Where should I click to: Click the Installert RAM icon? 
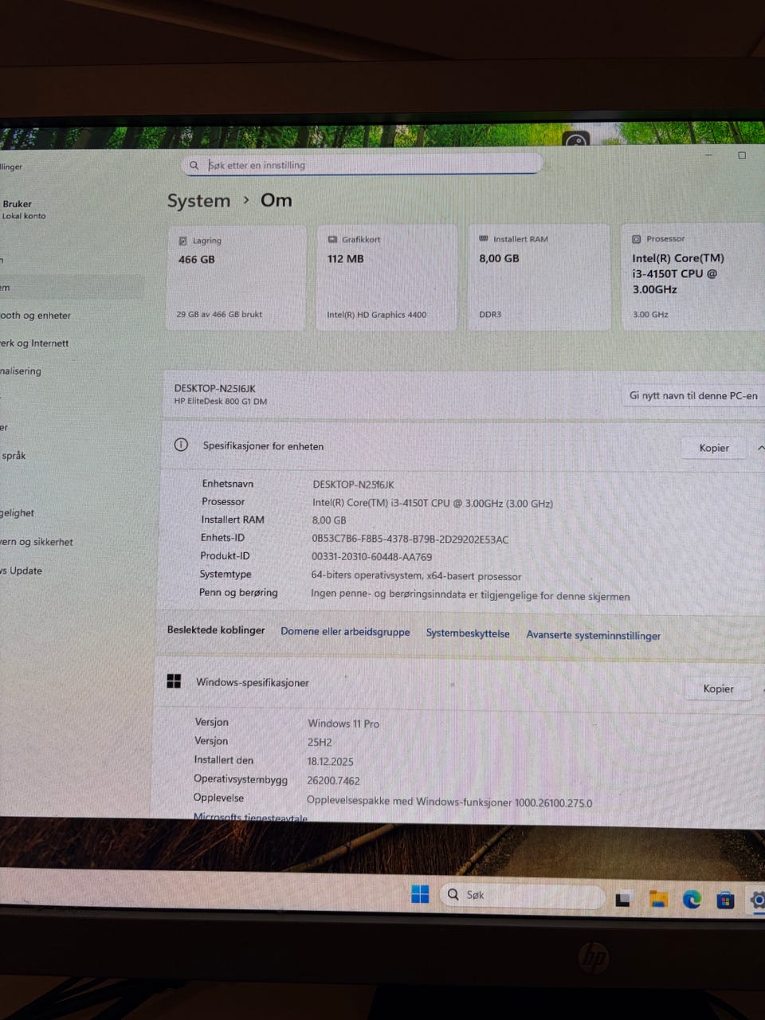pyautogui.click(x=483, y=238)
